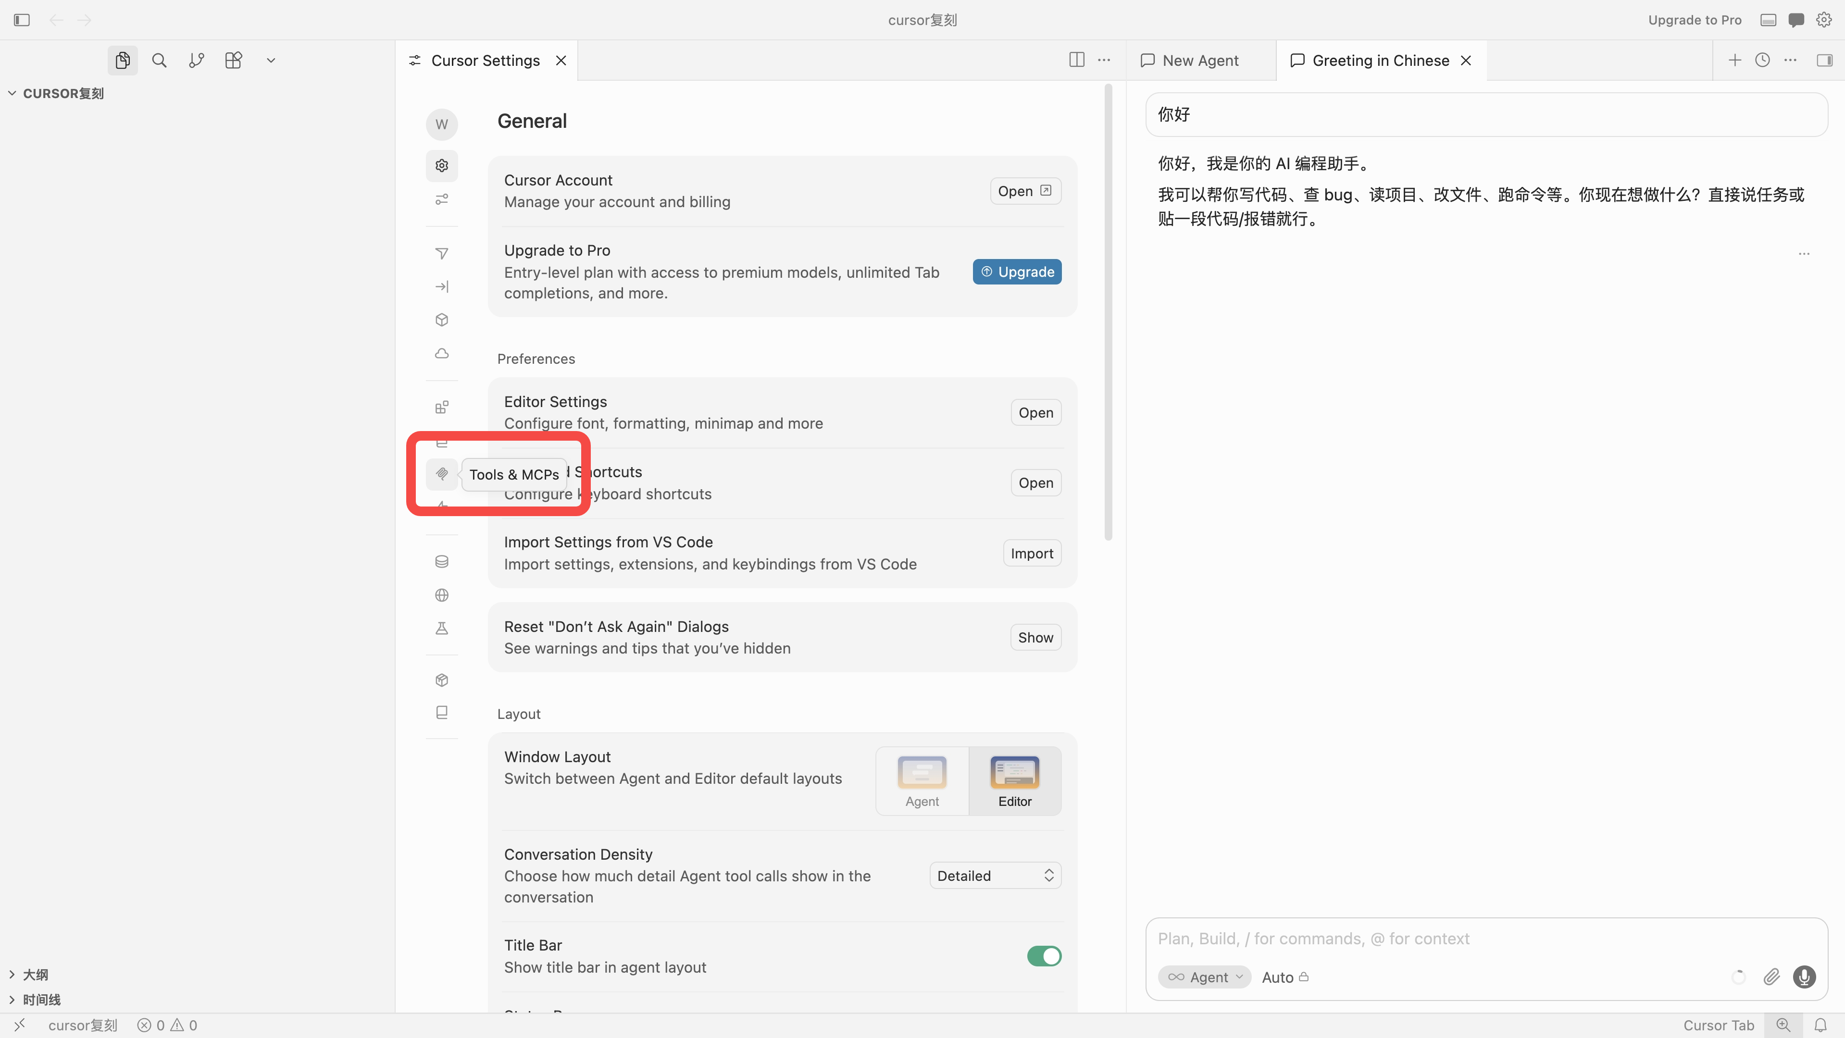This screenshot has width=1845, height=1038.
Task: Focus the Plan, Build chat input
Action: (1486, 939)
